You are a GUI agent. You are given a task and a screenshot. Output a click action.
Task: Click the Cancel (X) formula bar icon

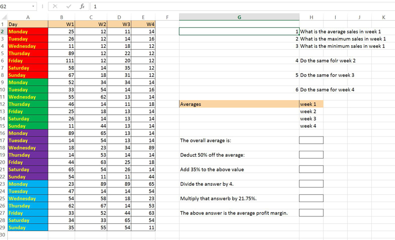coord(55,6)
